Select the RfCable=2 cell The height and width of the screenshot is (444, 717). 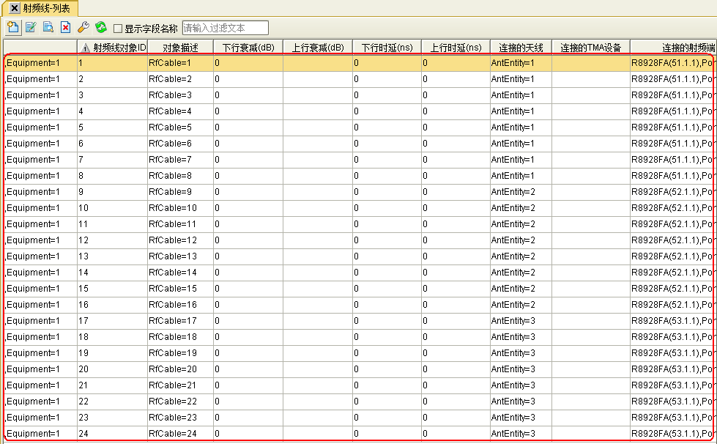click(x=180, y=79)
